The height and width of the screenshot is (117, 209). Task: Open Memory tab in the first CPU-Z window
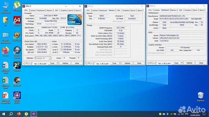click(49, 10)
